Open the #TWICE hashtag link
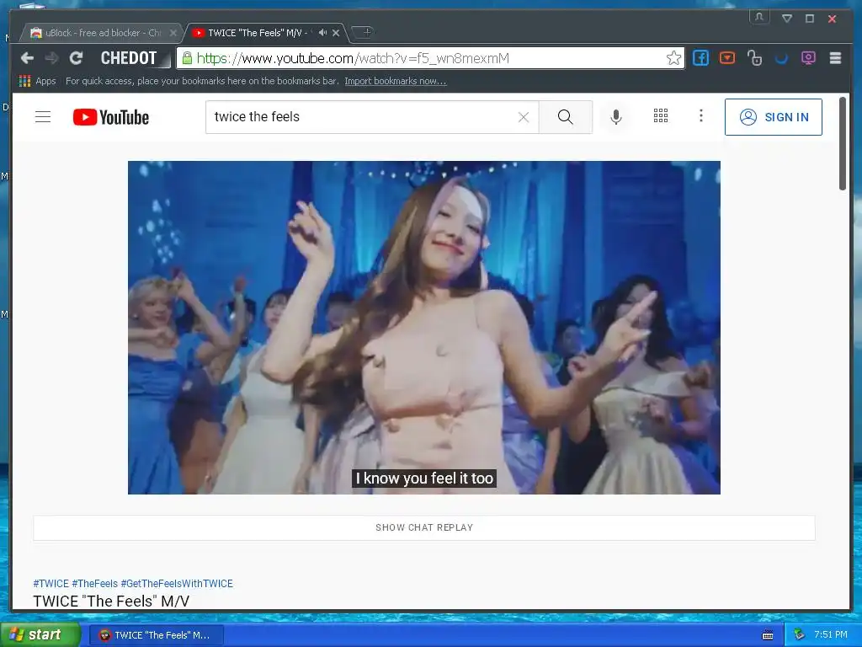 coord(51,583)
